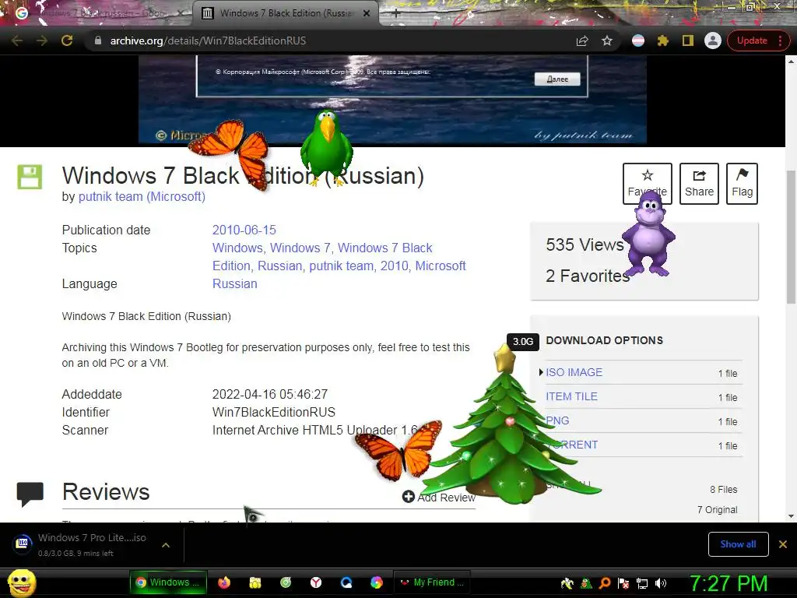Open the striped flag extension icon

point(638,40)
